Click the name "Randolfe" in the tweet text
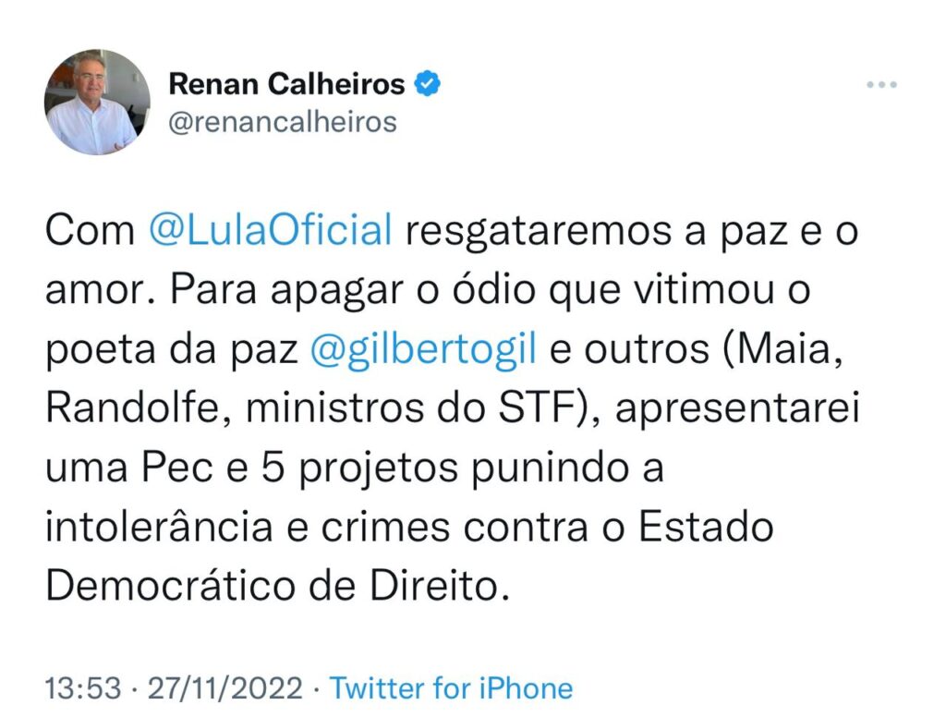Viewport: 946px width, 717px height. (x=128, y=409)
